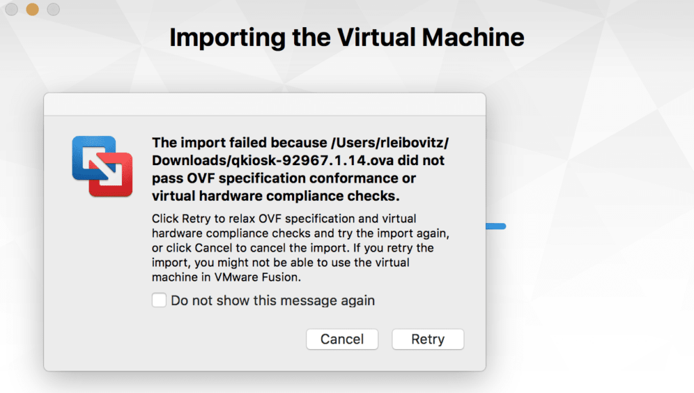Minimize the window using the yellow button
Image resolution: width=694 pixels, height=393 pixels.
point(32,9)
